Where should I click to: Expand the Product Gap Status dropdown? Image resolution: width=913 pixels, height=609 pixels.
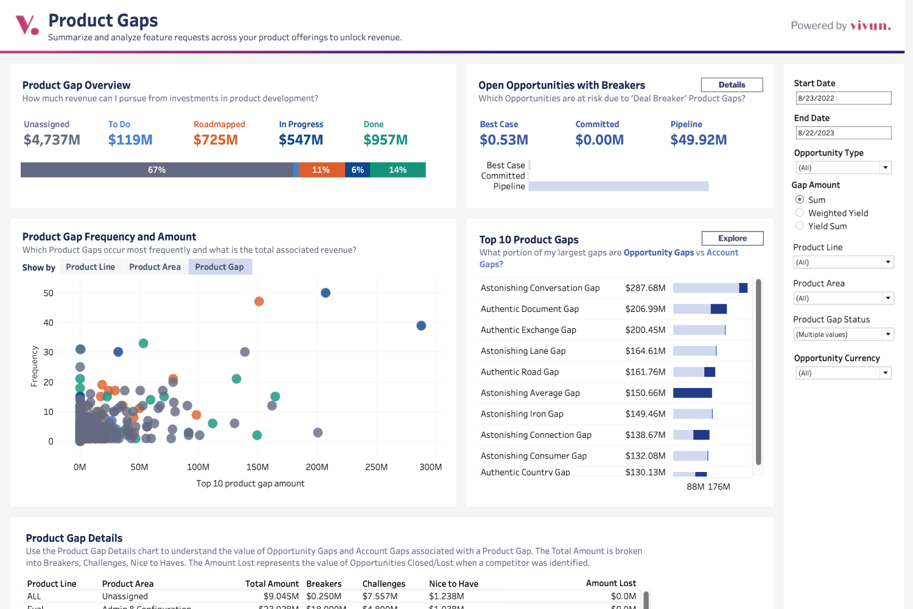tap(844, 334)
